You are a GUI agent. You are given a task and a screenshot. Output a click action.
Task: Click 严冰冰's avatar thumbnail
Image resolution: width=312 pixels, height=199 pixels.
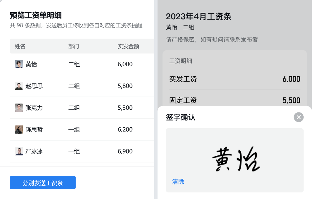coord(19,151)
